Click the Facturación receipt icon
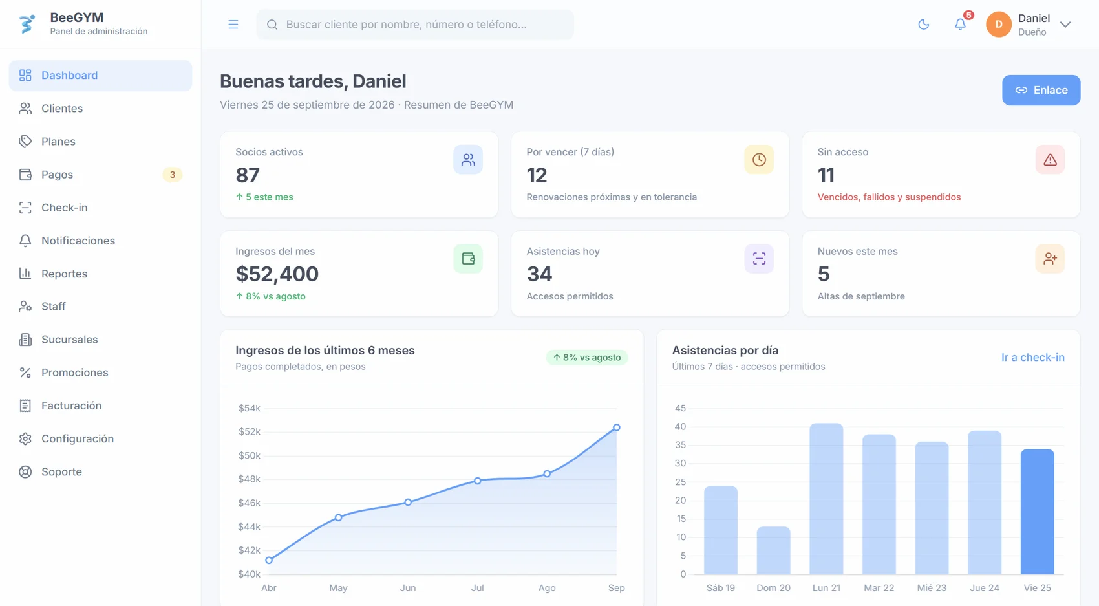The height and width of the screenshot is (606, 1099). (x=25, y=406)
